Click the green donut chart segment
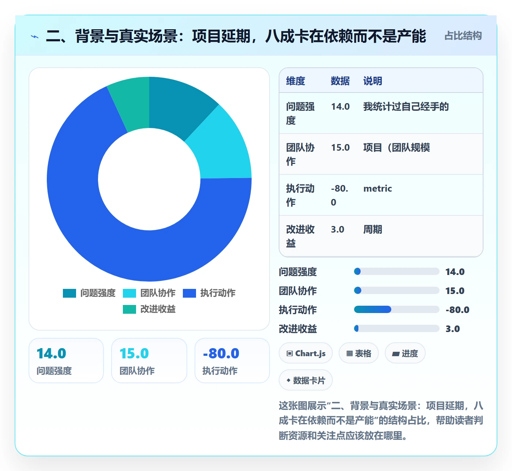 pyautogui.click(x=132, y=103)
